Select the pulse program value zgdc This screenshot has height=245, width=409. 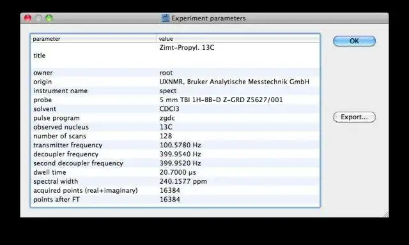tap(167, 118)
